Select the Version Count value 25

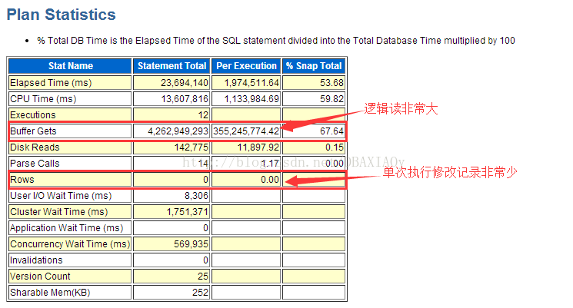click(203, 277)
